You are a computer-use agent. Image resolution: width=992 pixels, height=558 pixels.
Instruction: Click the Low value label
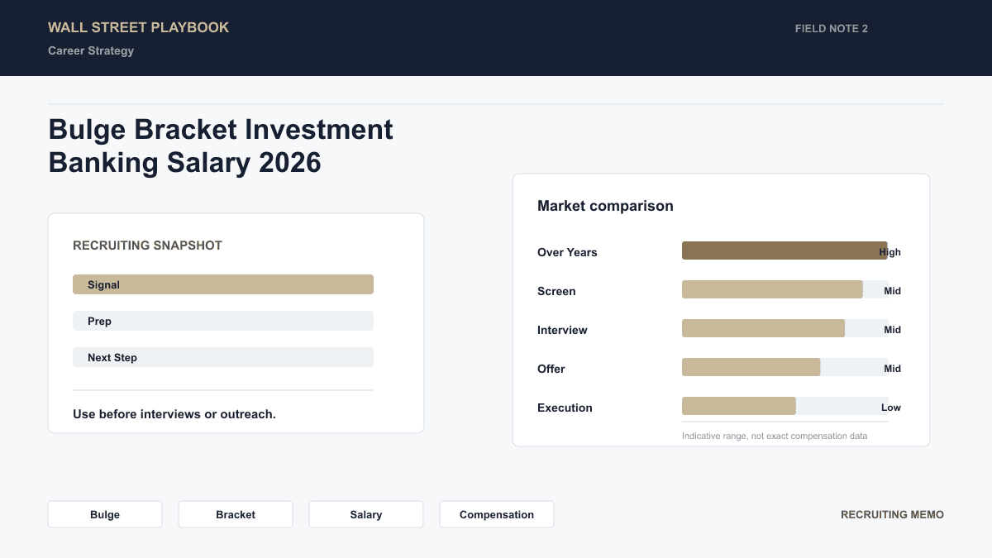pos(891,408)
